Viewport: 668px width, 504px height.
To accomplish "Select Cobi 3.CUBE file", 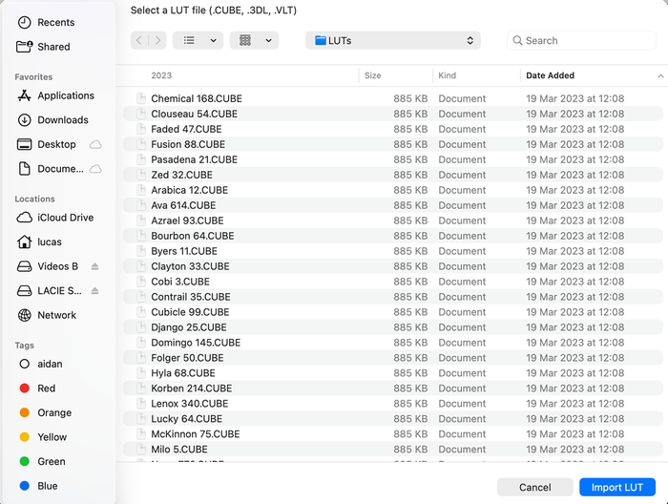I will [x=393, y=282].
